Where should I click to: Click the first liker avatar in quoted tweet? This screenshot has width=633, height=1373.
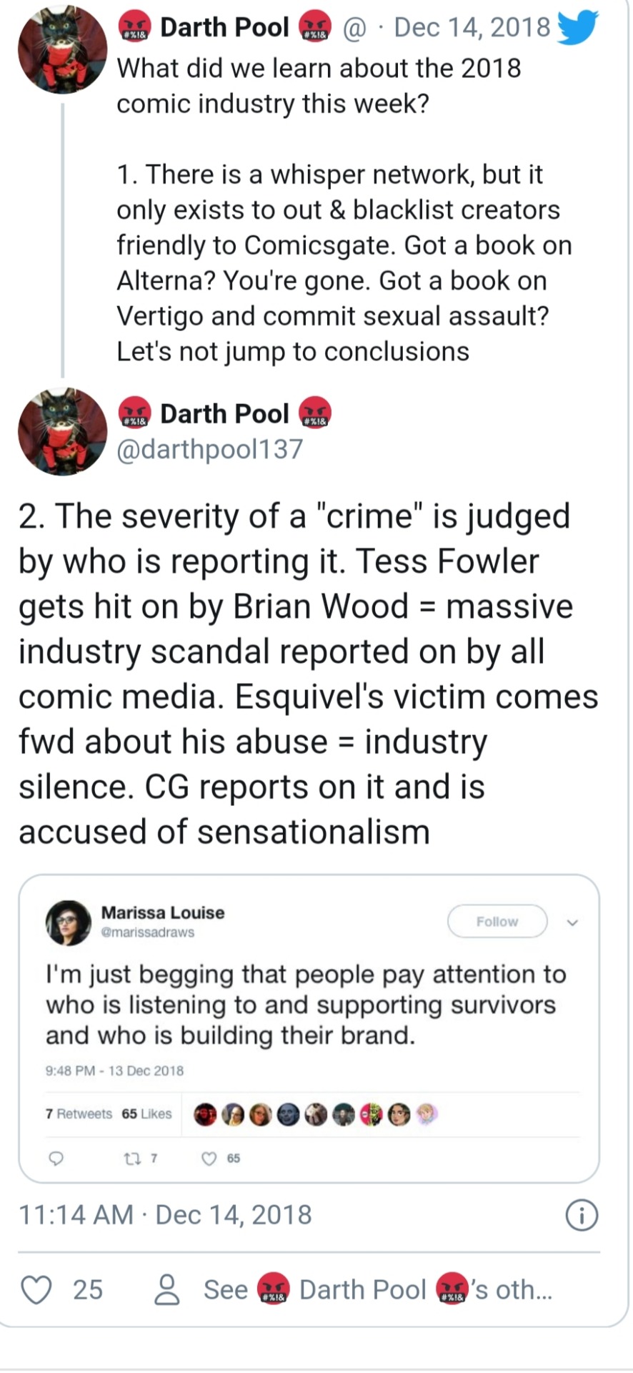click(206, 1114)
